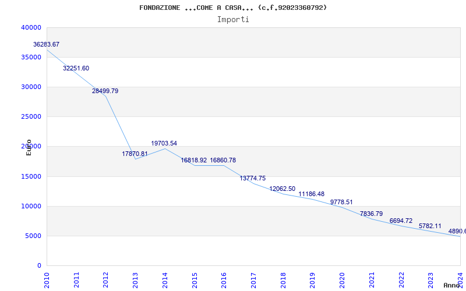Click the 16818.92 data label
The width and height of the screenshot is (466, 291).
(194, 161)
